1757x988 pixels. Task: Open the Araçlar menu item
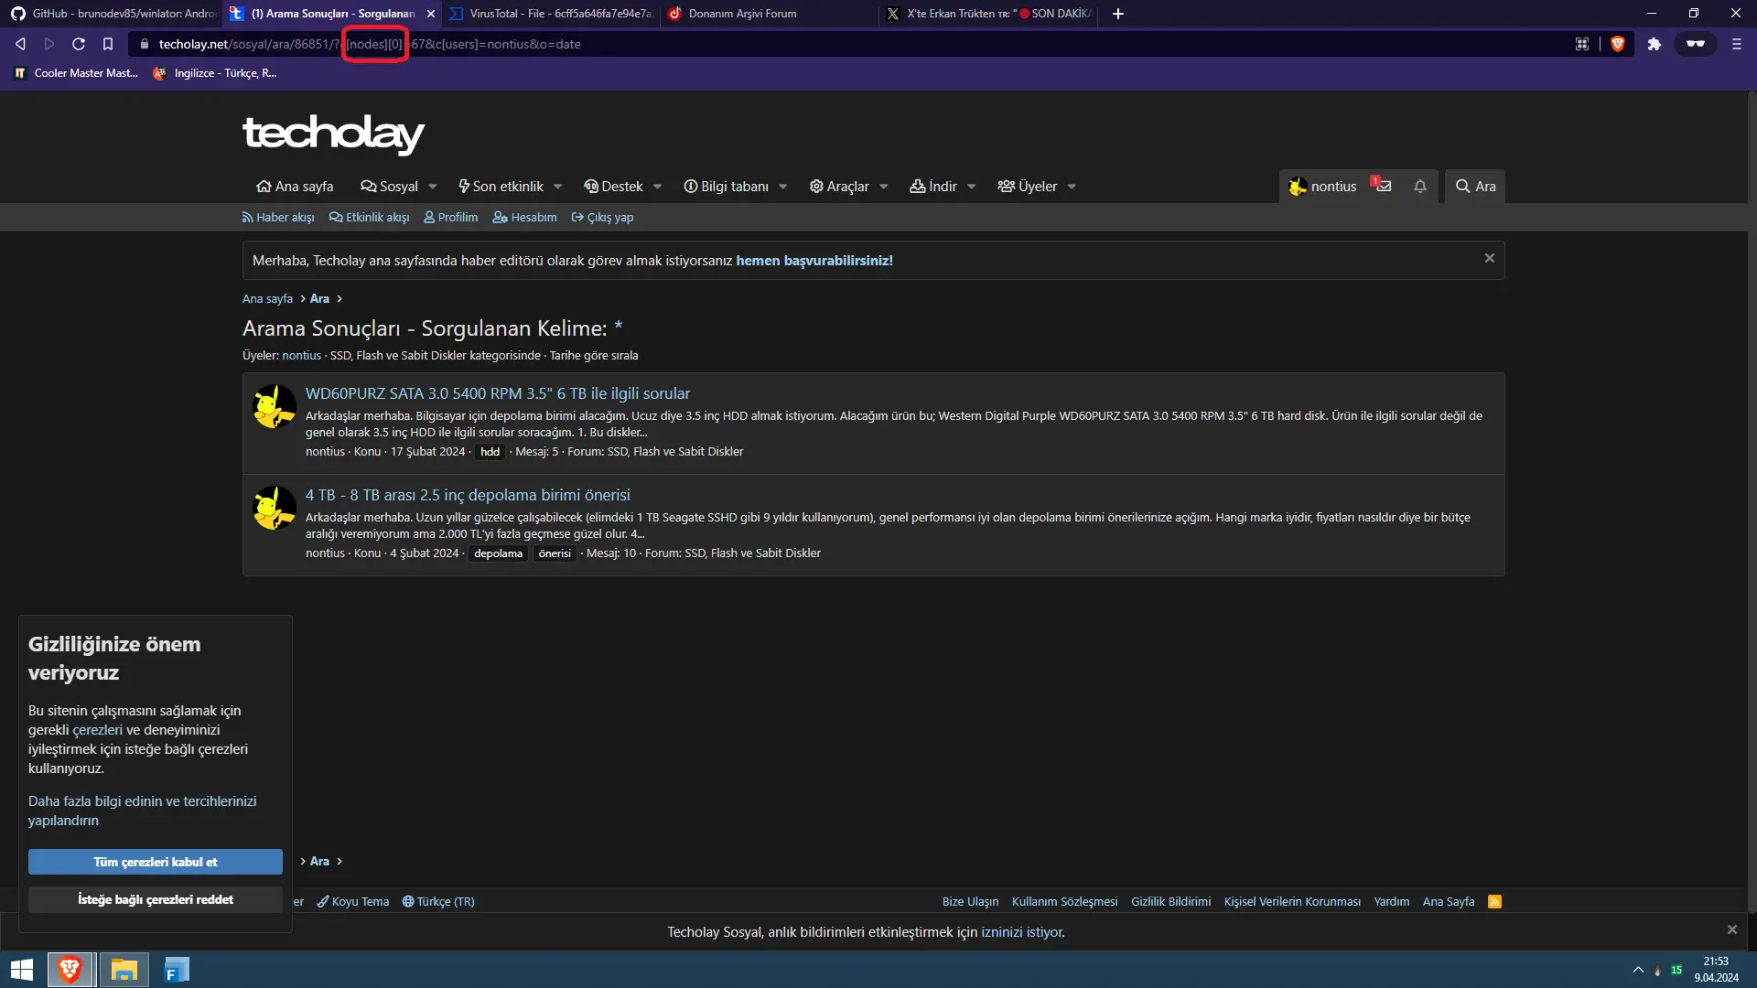pos(840,187)
